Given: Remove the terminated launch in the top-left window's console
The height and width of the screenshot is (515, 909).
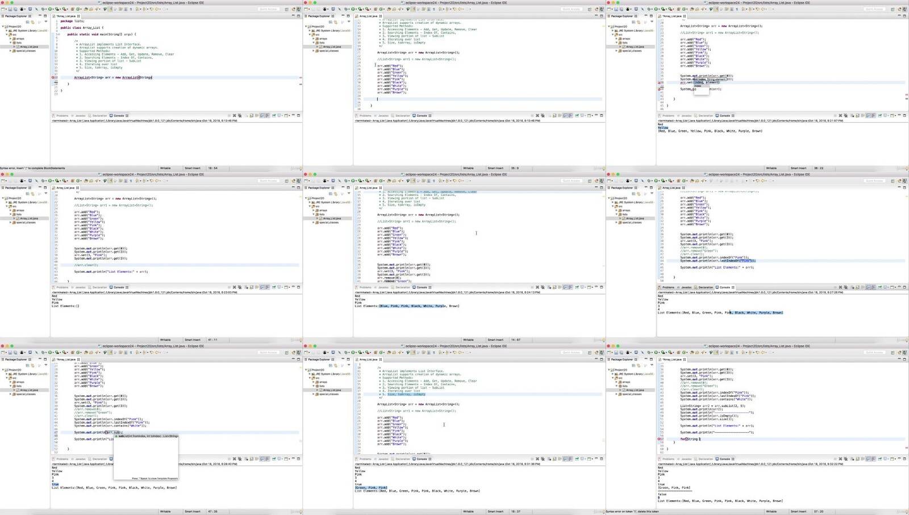Looking at the screenshot, I should [x=234, y=115].
